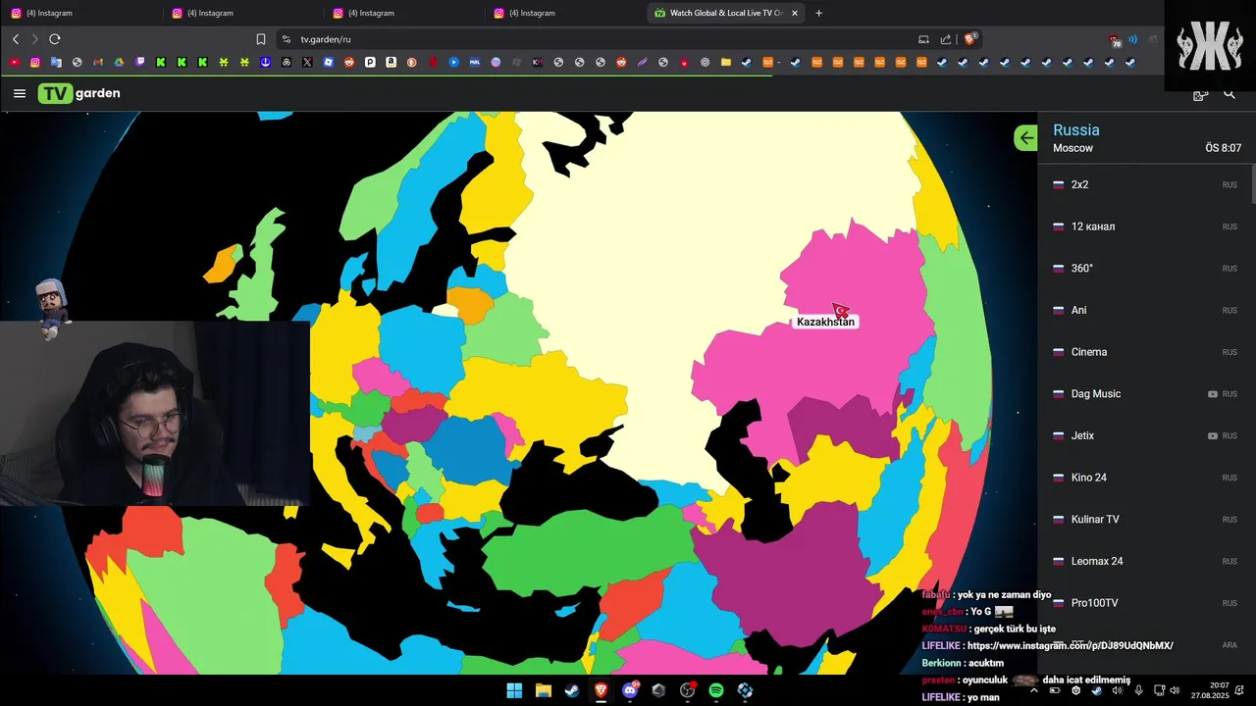Open Discord from the taskbar
Image resolution: width=1256 pixels, height=706 pixels.
coord(630,690)
